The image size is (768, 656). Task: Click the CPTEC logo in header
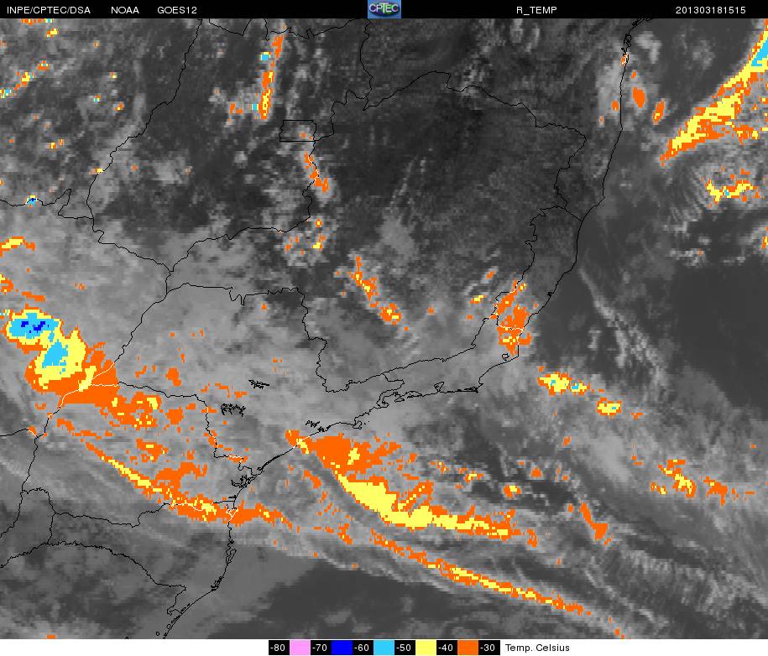[x=384, y=9]
